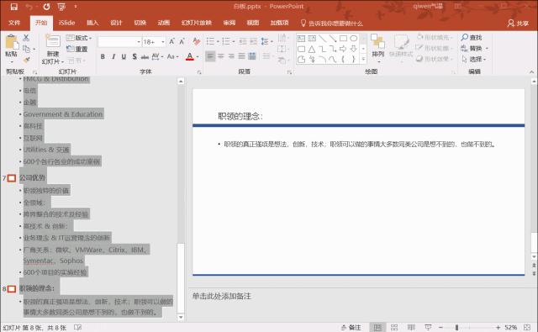This screenshot has width=538, height=332.
Task: Save the presentation with the floppy disk icon
Action: (14, 7)
